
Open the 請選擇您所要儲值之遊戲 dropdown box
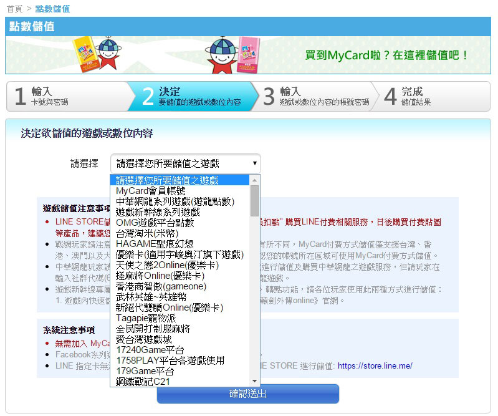186,163
